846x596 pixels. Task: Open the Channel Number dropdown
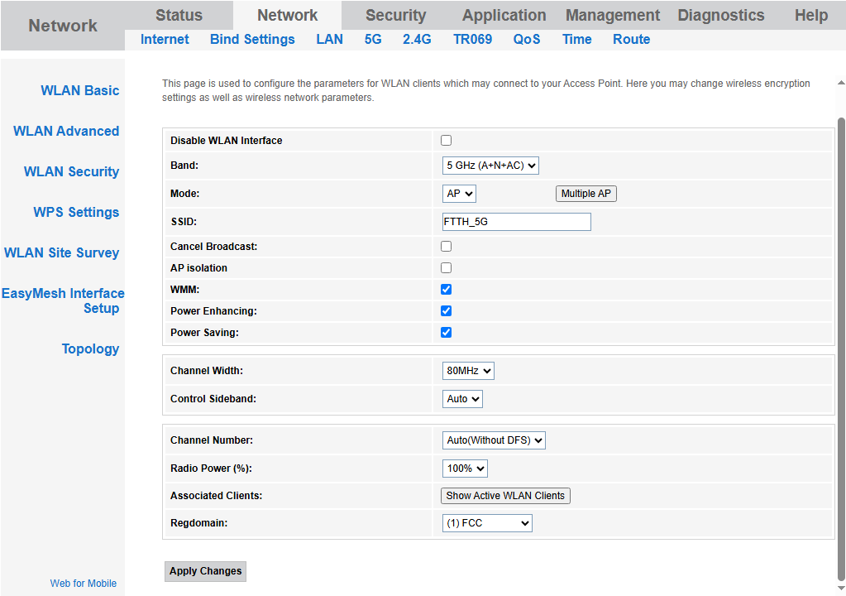point(494,440)
